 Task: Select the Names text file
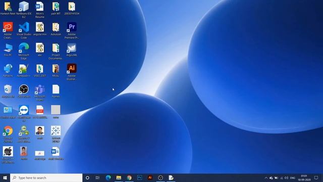click(56, 89)
